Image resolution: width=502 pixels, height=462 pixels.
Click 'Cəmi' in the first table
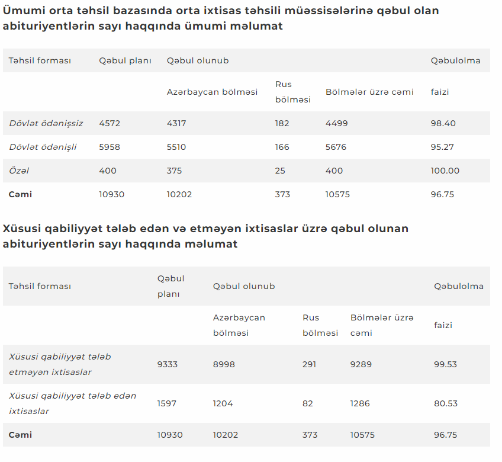tap(20, 194)
